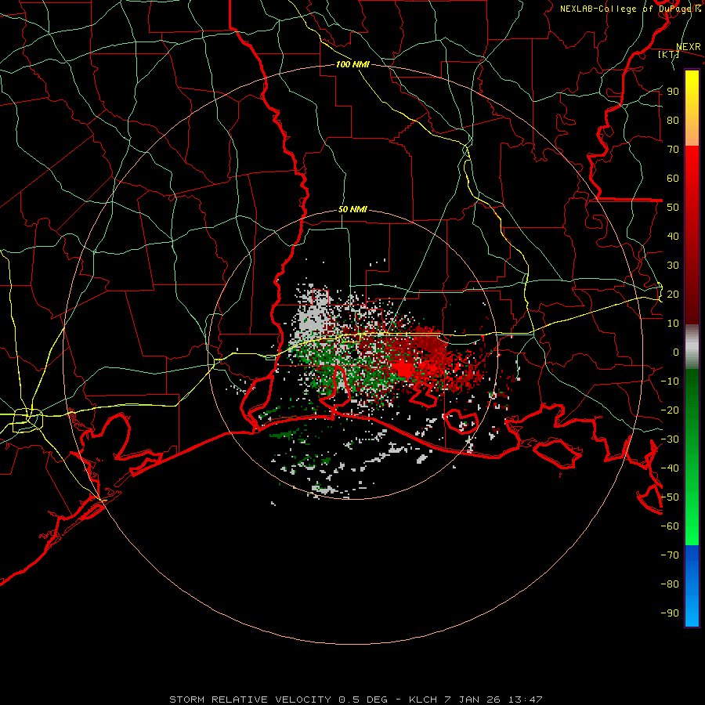Image resolution: width=705 pixels, height=705 pixels.
Task: Click the 30 value on the velocity scale
Action: pos(673,266)
